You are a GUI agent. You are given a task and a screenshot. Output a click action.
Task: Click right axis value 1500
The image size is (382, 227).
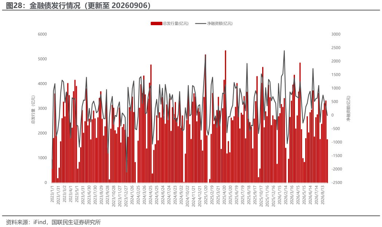point(336,75)
